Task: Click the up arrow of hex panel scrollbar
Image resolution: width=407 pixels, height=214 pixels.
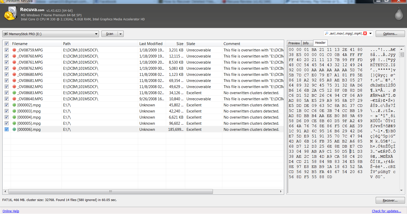Action: point(401,49)
